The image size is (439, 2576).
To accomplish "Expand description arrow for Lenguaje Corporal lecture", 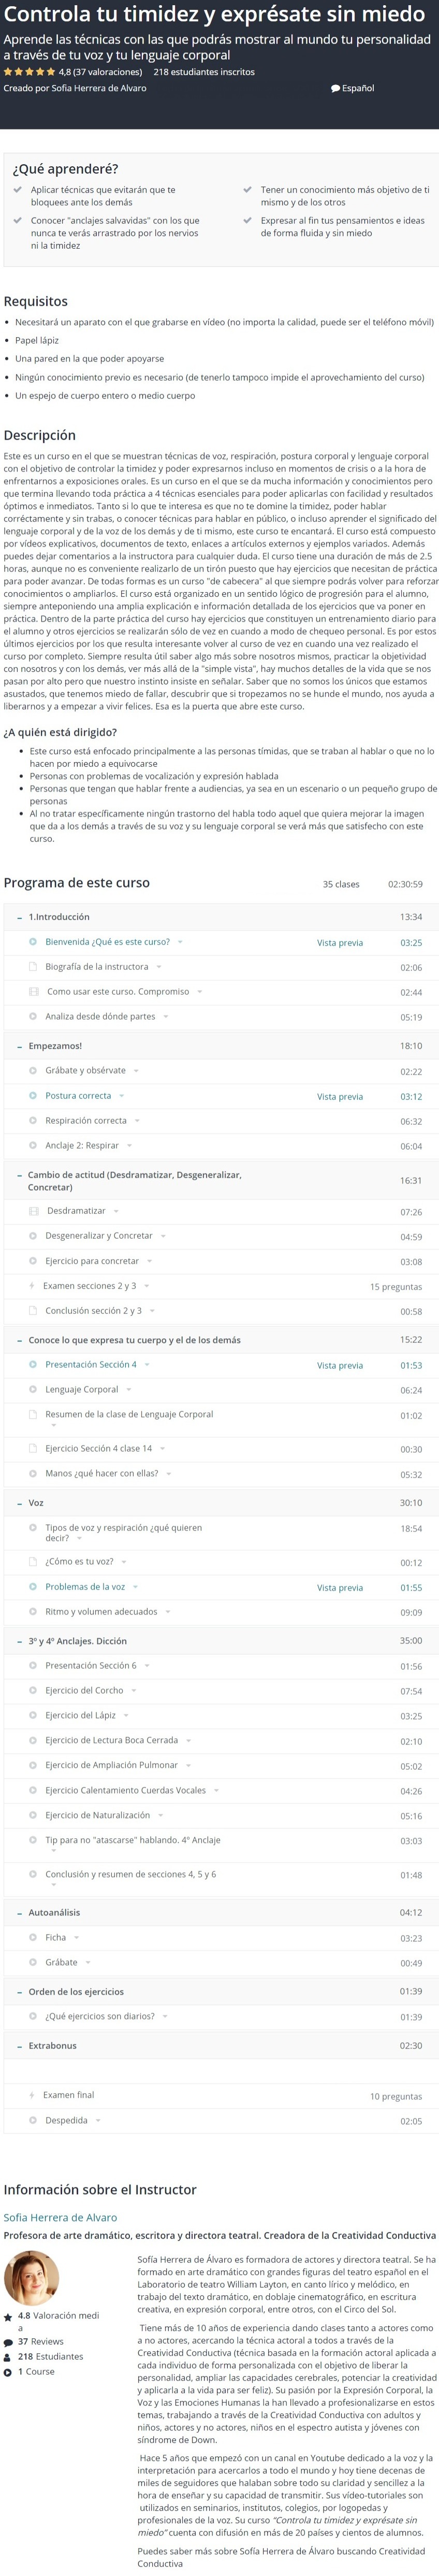I will tap(129, 1390).
